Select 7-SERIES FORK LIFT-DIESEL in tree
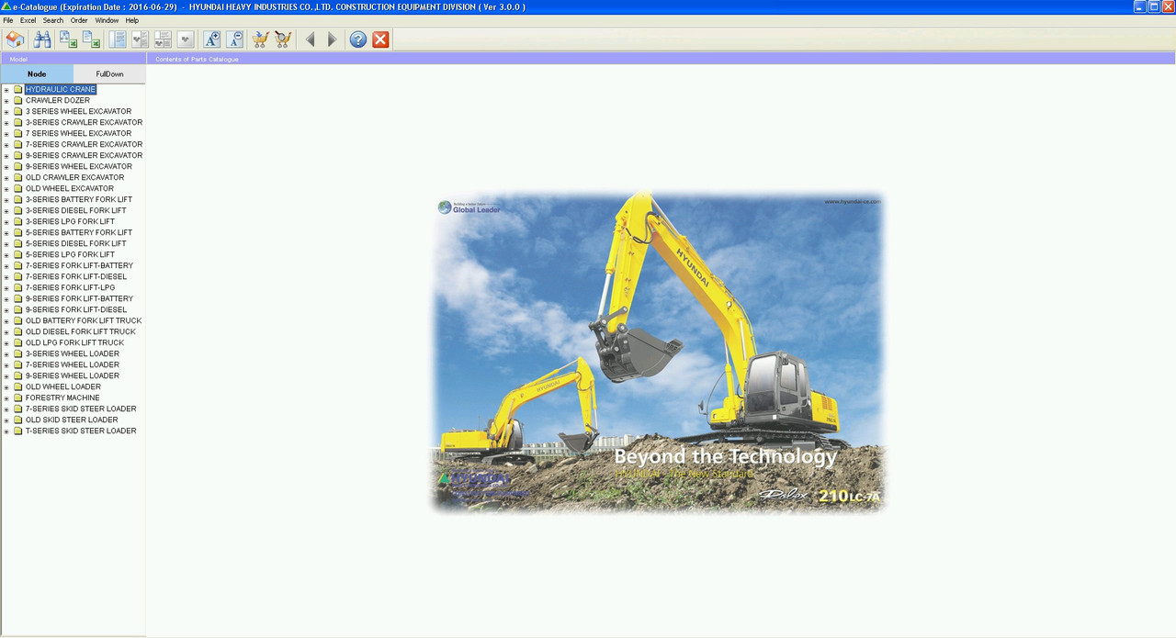The image size is (1176, 638). (76, 276)
